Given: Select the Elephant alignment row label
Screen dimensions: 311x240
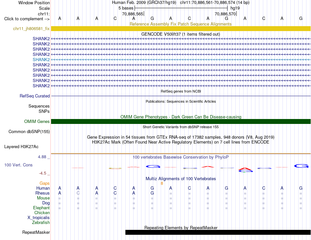Looking at the screenshot, I should [41, 208].
